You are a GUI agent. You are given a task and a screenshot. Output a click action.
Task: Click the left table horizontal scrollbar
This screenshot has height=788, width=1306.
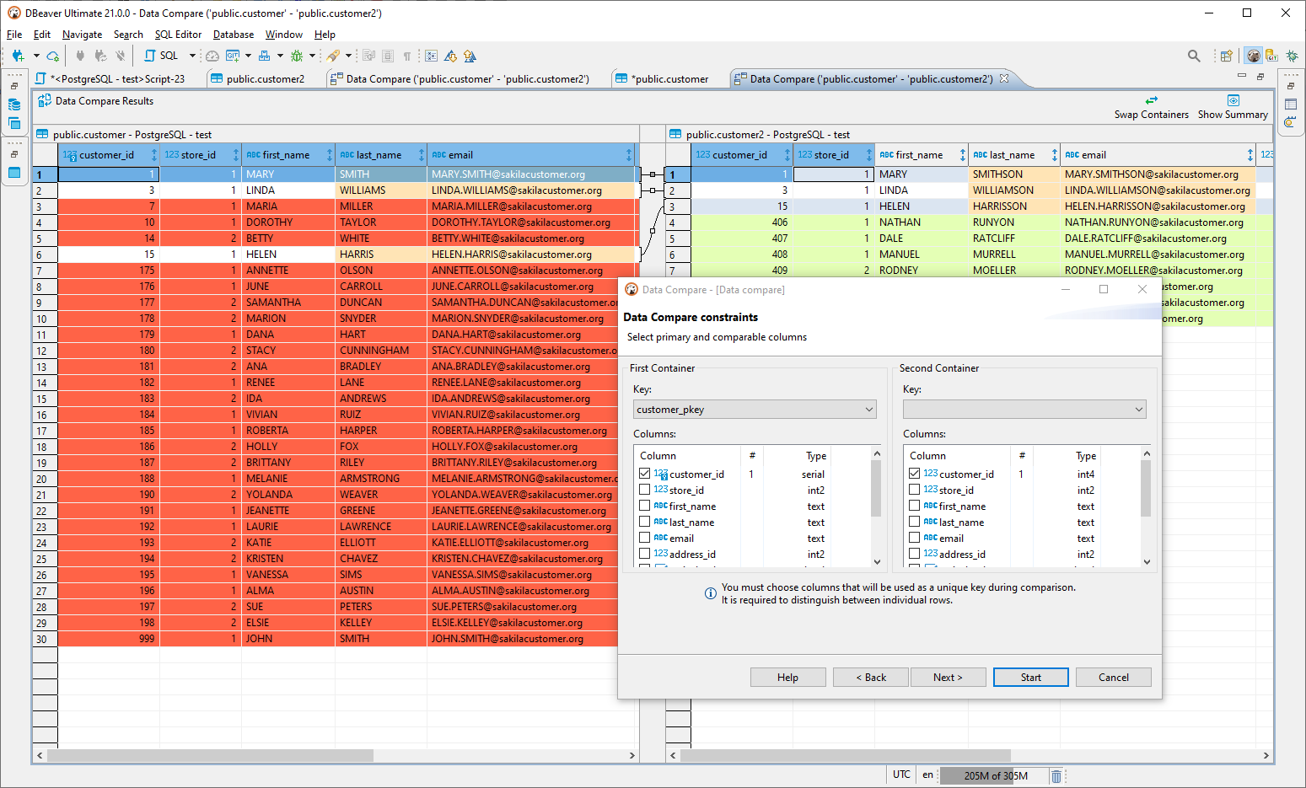pos(209,756)
